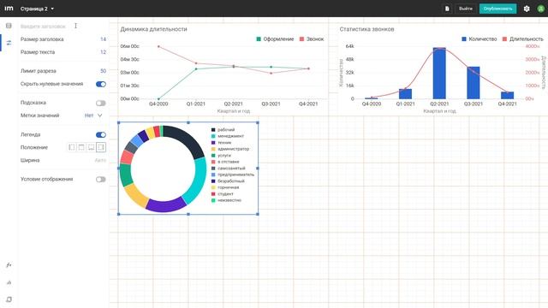
Task: Click the "Опубликовать" button
Action: tap(497, 9)
